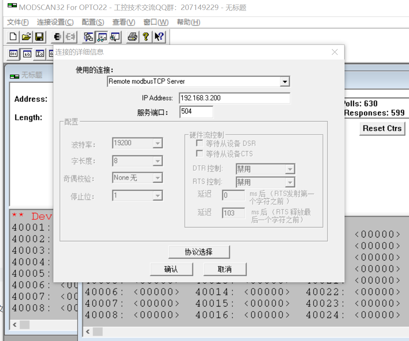
Task: Click the Length: label
Action: pos(28,117)
